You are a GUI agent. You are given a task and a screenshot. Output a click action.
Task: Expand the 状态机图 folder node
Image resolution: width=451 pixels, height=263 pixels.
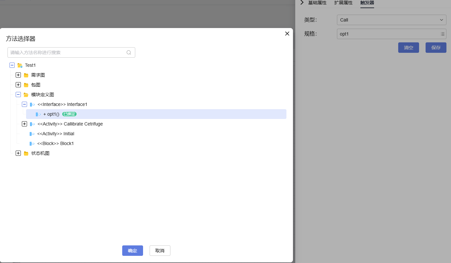click(18, 153)
